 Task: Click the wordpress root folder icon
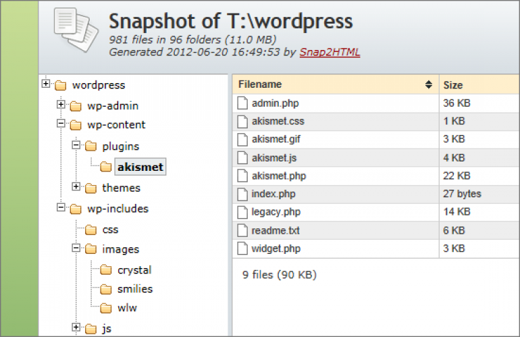[60, 86]
